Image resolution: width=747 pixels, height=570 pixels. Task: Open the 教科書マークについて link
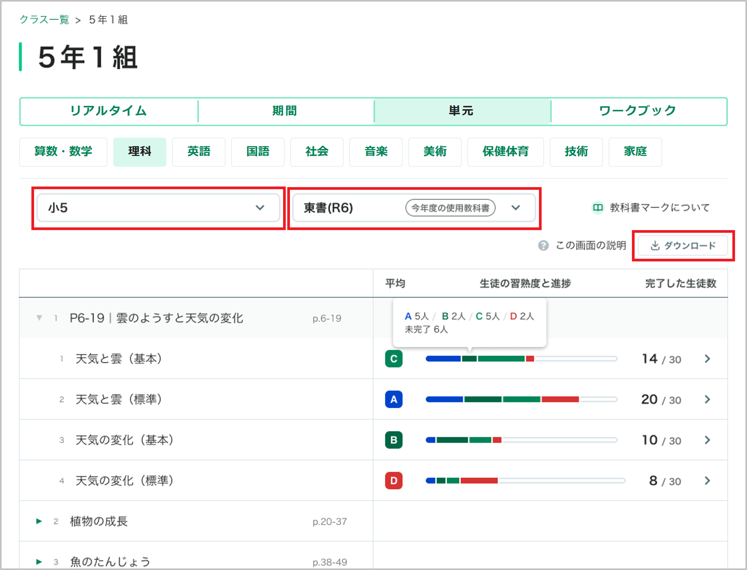coord(660,208)
